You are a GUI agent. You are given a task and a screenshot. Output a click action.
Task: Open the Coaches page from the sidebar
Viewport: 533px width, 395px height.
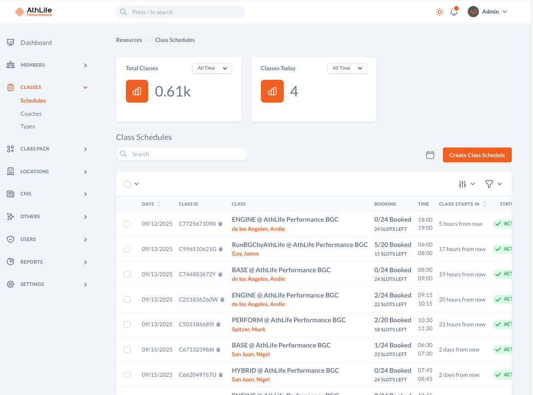pos(30,113)
